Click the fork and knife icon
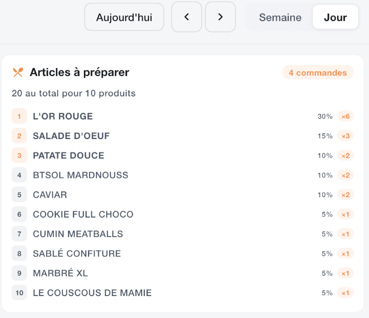The width and height of the screenshot is (369, 318). click(18, 73)
